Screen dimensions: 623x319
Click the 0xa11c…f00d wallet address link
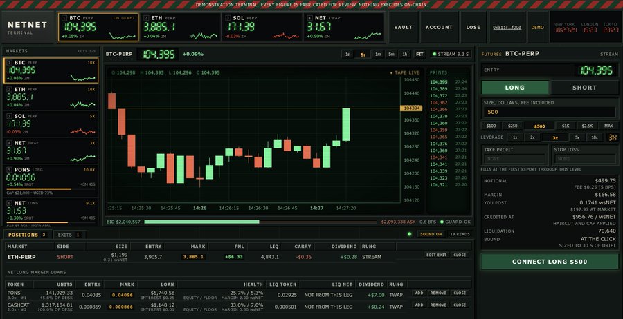click(x=507, y=28)
